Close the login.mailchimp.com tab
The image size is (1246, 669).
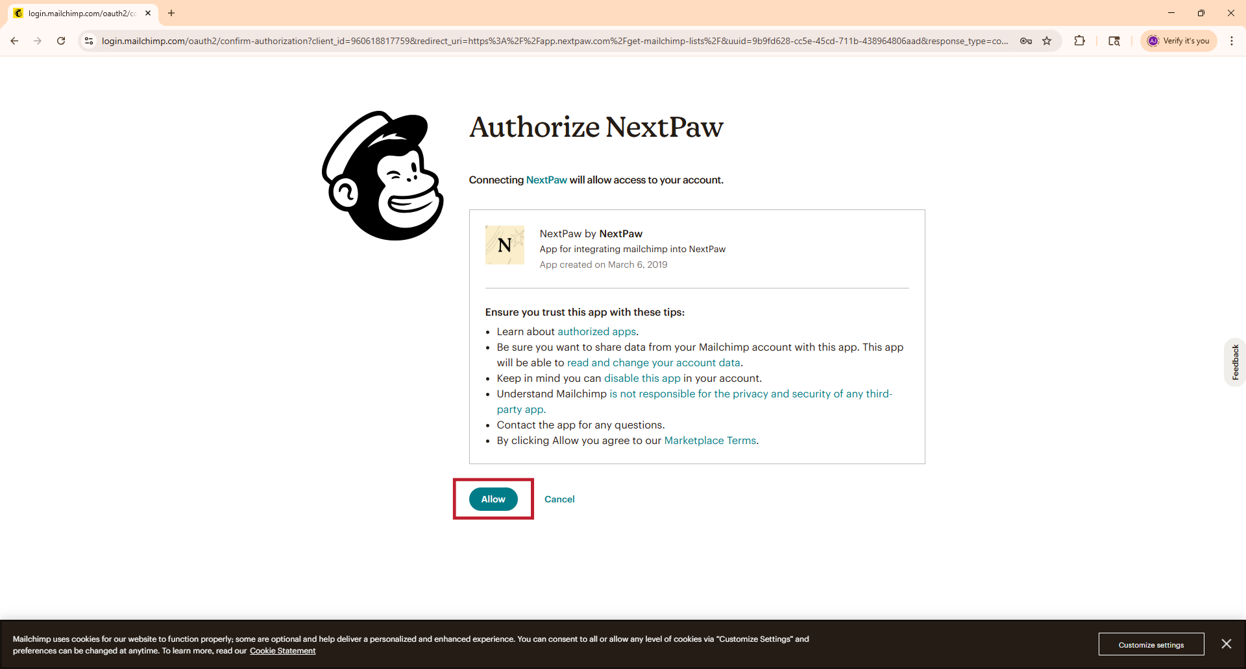point(148,13)
